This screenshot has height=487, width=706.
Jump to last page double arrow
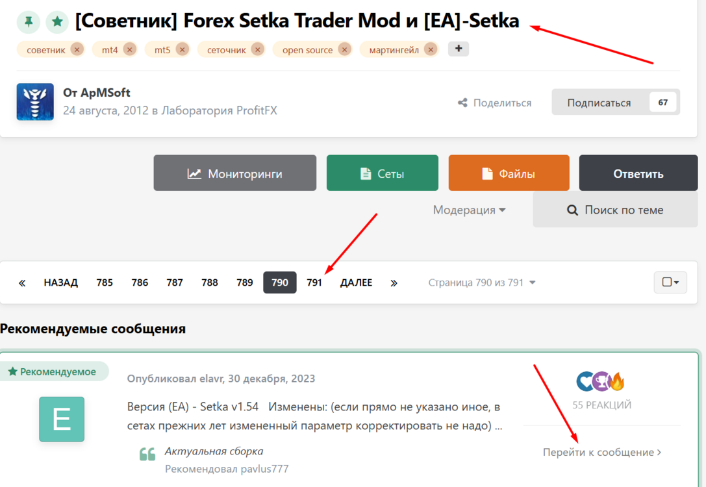coord(394,282)
